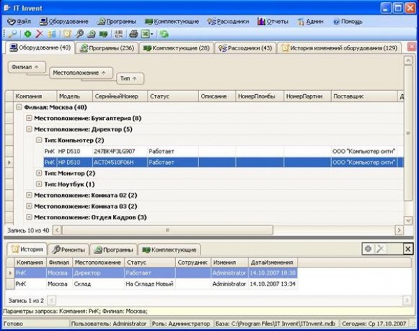The width and height of the screenshot is (419, 331).
Task: Expand the Бухгалтерия location group
Action: [x=29, y=118]
